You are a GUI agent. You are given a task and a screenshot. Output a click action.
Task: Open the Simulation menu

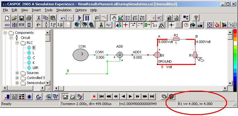pyautogui.click(x=64, y=10)
